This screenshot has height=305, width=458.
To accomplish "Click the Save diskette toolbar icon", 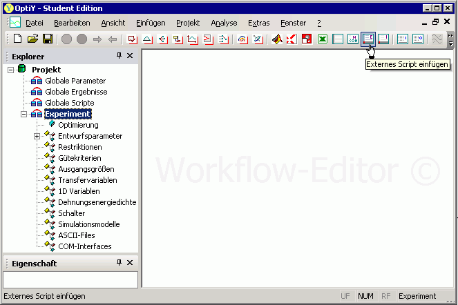I will 48,39.
